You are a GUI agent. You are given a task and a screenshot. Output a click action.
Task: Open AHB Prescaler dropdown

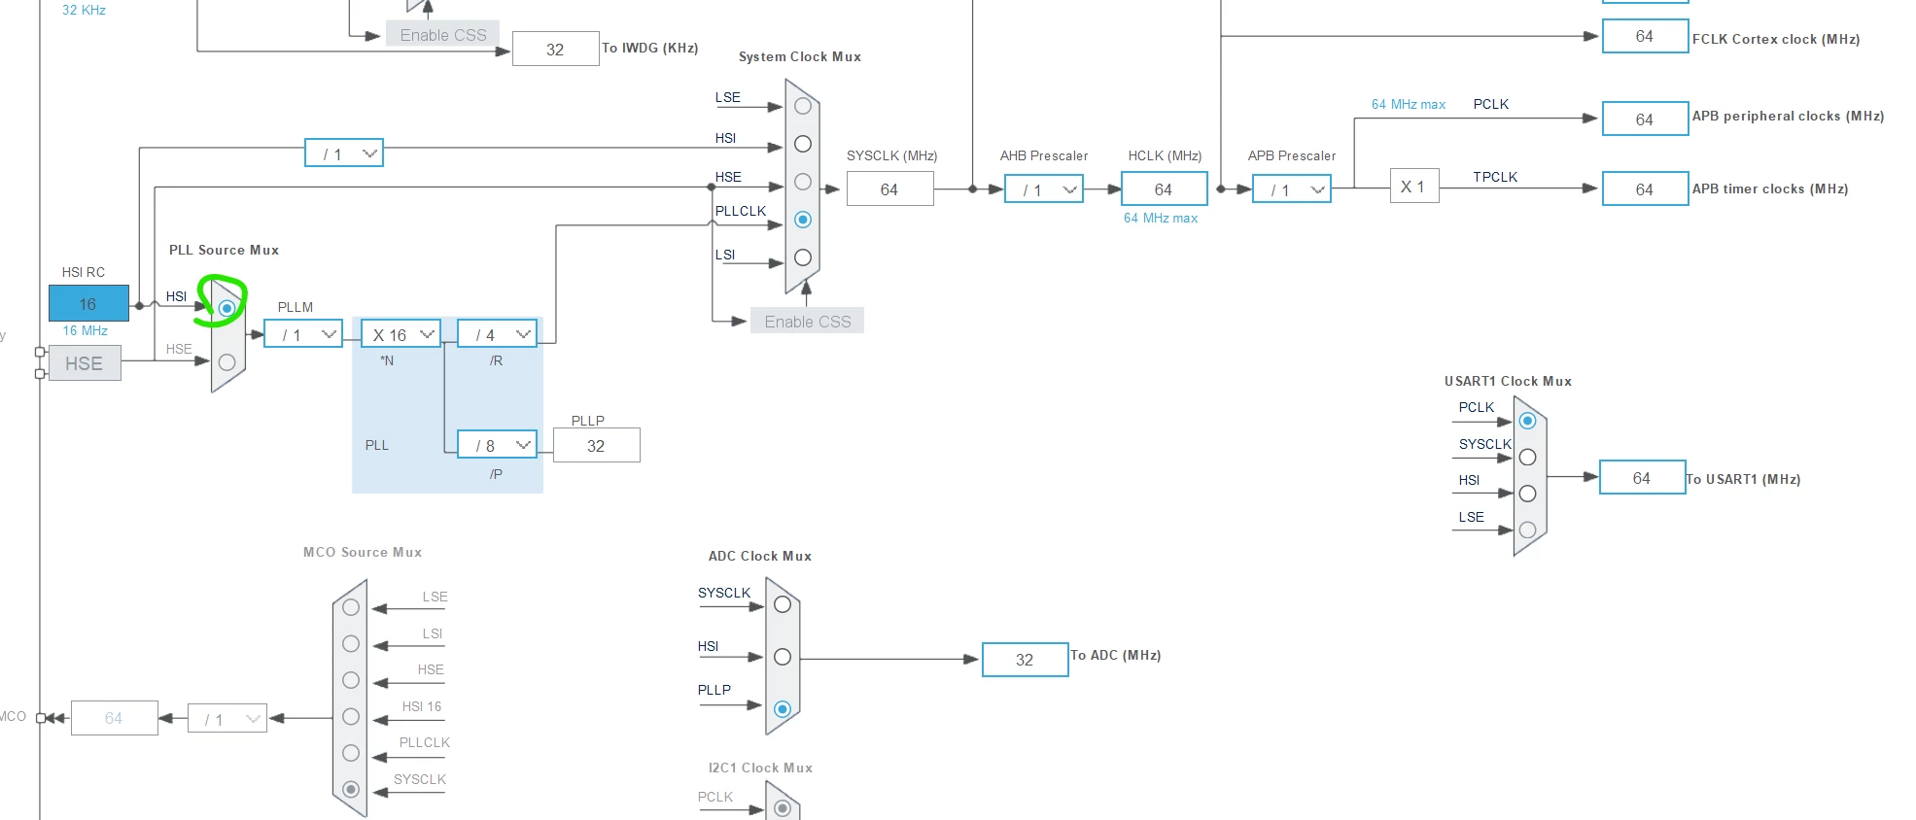pos(1044,189)
